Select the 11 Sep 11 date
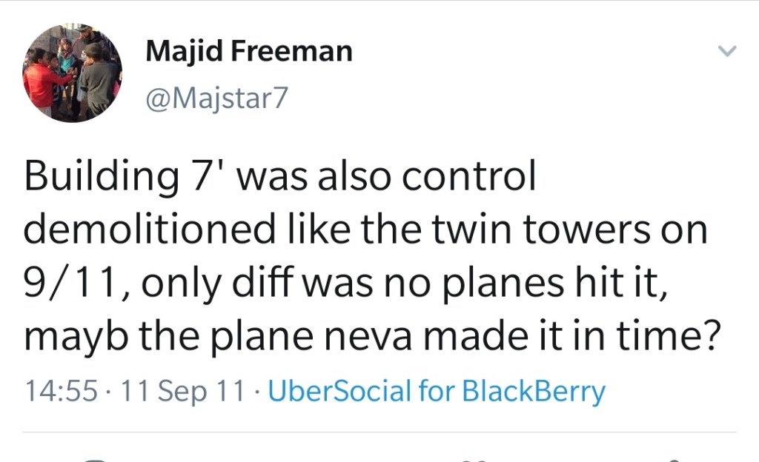The image size is (759, 462). click(x=177, y=391)
